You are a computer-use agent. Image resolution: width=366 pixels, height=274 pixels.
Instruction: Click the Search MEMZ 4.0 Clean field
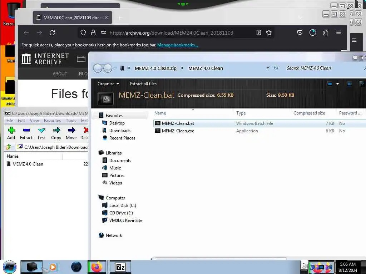(x=323, y=68)
